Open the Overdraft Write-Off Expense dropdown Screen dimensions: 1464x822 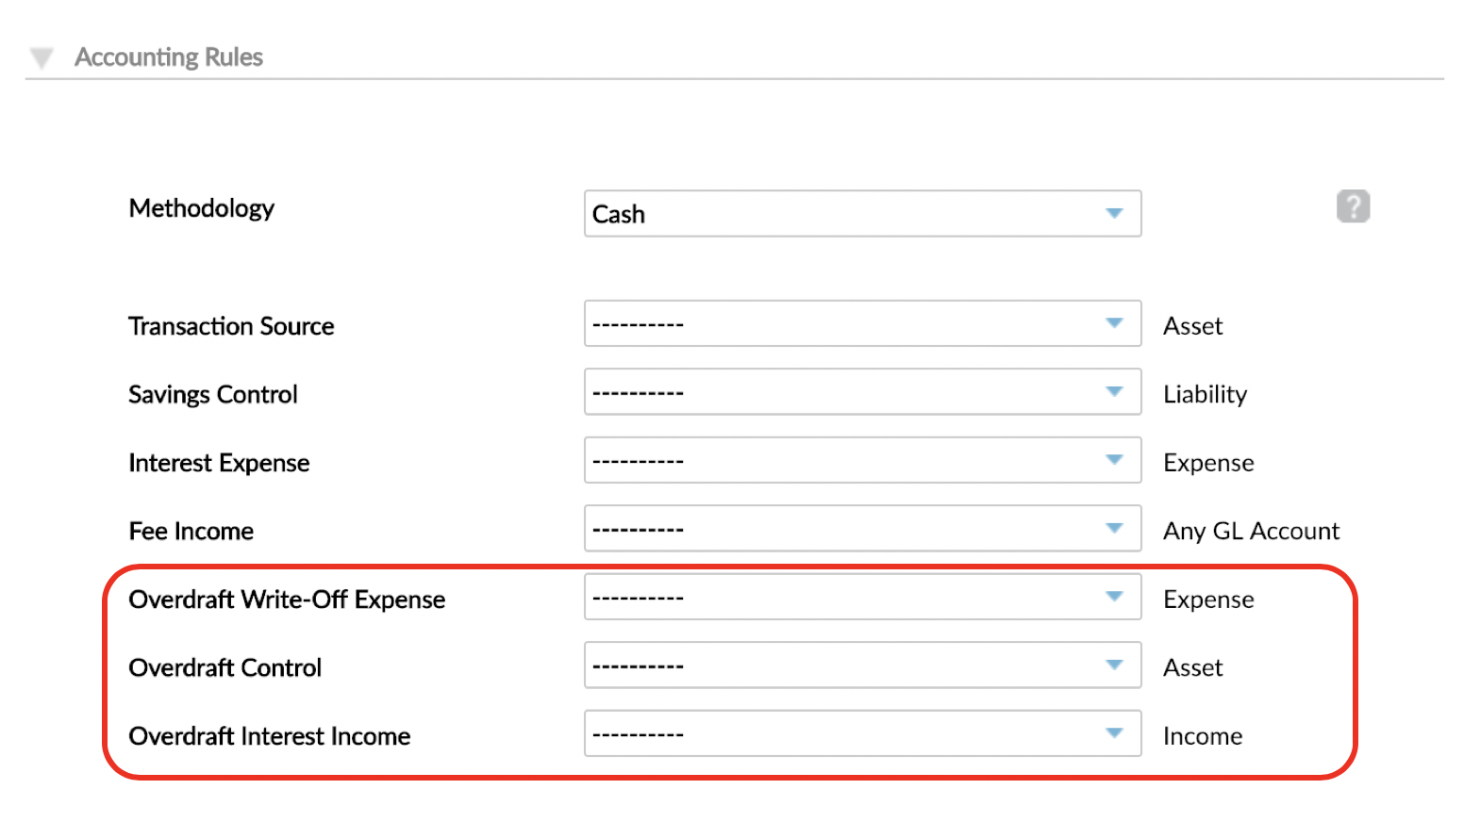pyautogui.click(x=862, y=597)
